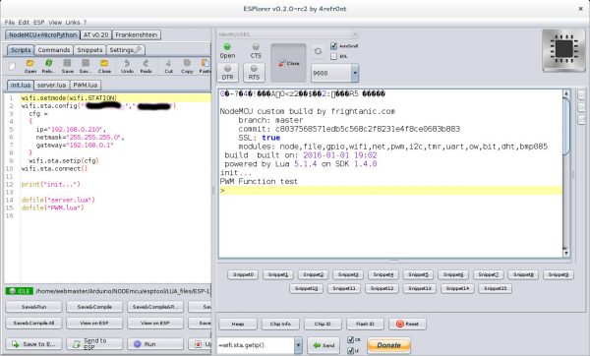The height and width of the screenshot is (356, 590).
Task: Click the green IDLE status indicator
Action: click(x=20, y=291)
